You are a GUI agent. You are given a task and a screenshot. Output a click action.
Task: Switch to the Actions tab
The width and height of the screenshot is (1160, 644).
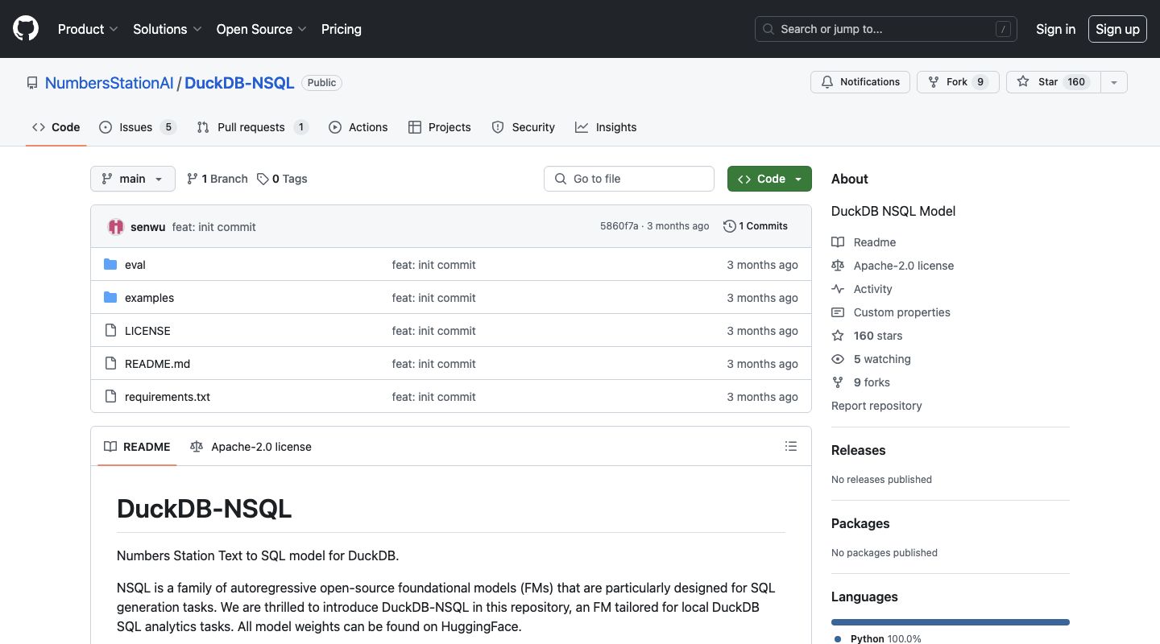coord(358,127)
